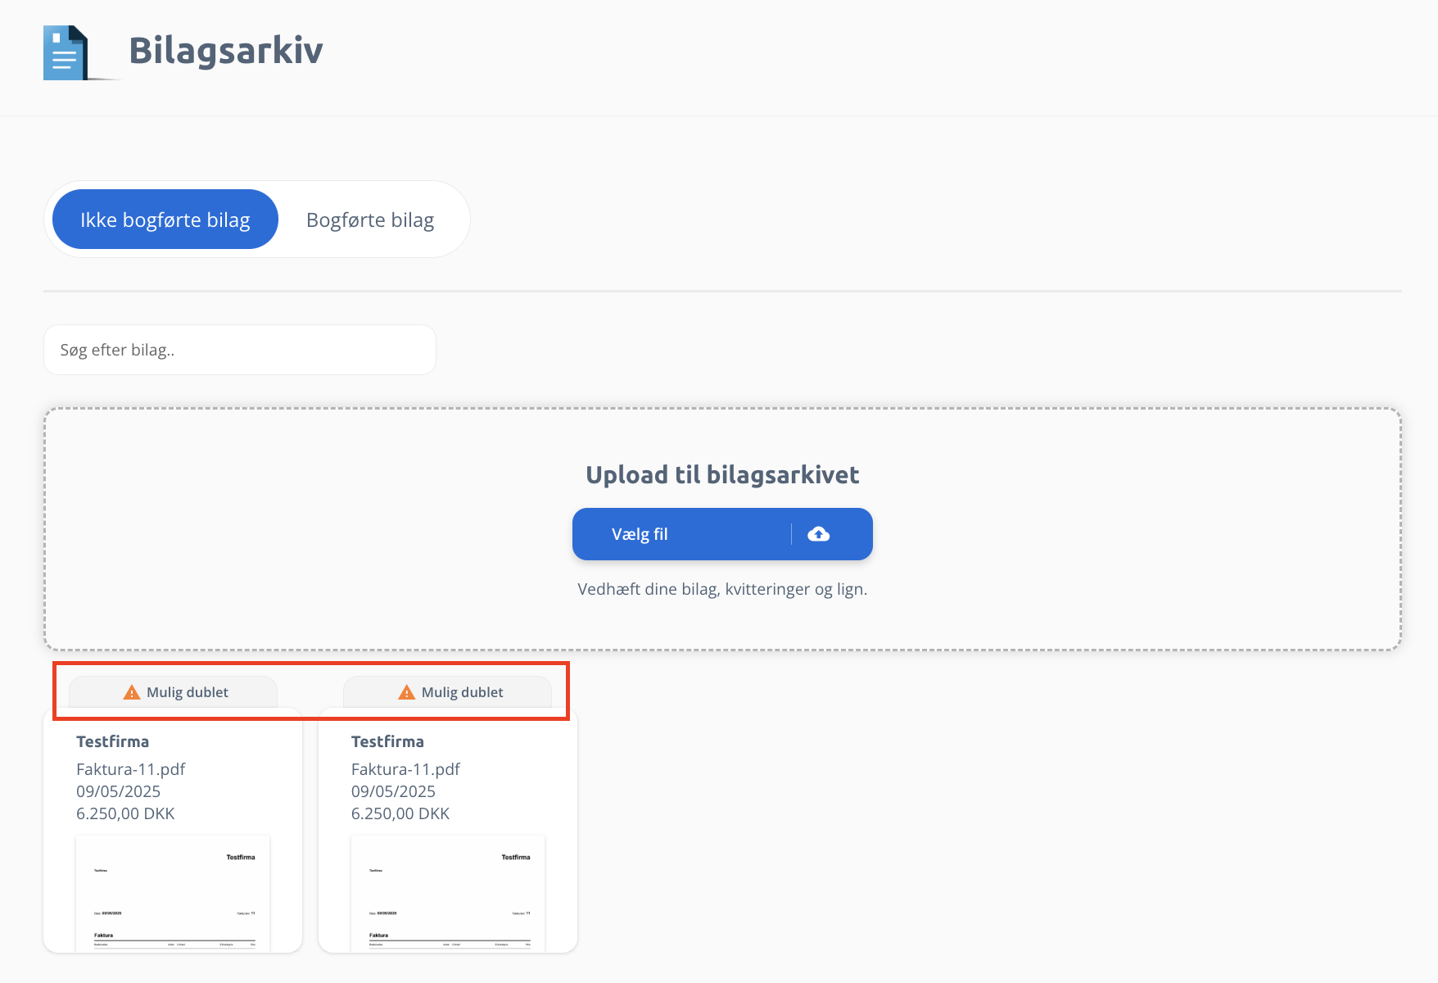
Task: Click the first card's orange warning triangle icon
Action: pyautogui.click(x=132, y=692)
